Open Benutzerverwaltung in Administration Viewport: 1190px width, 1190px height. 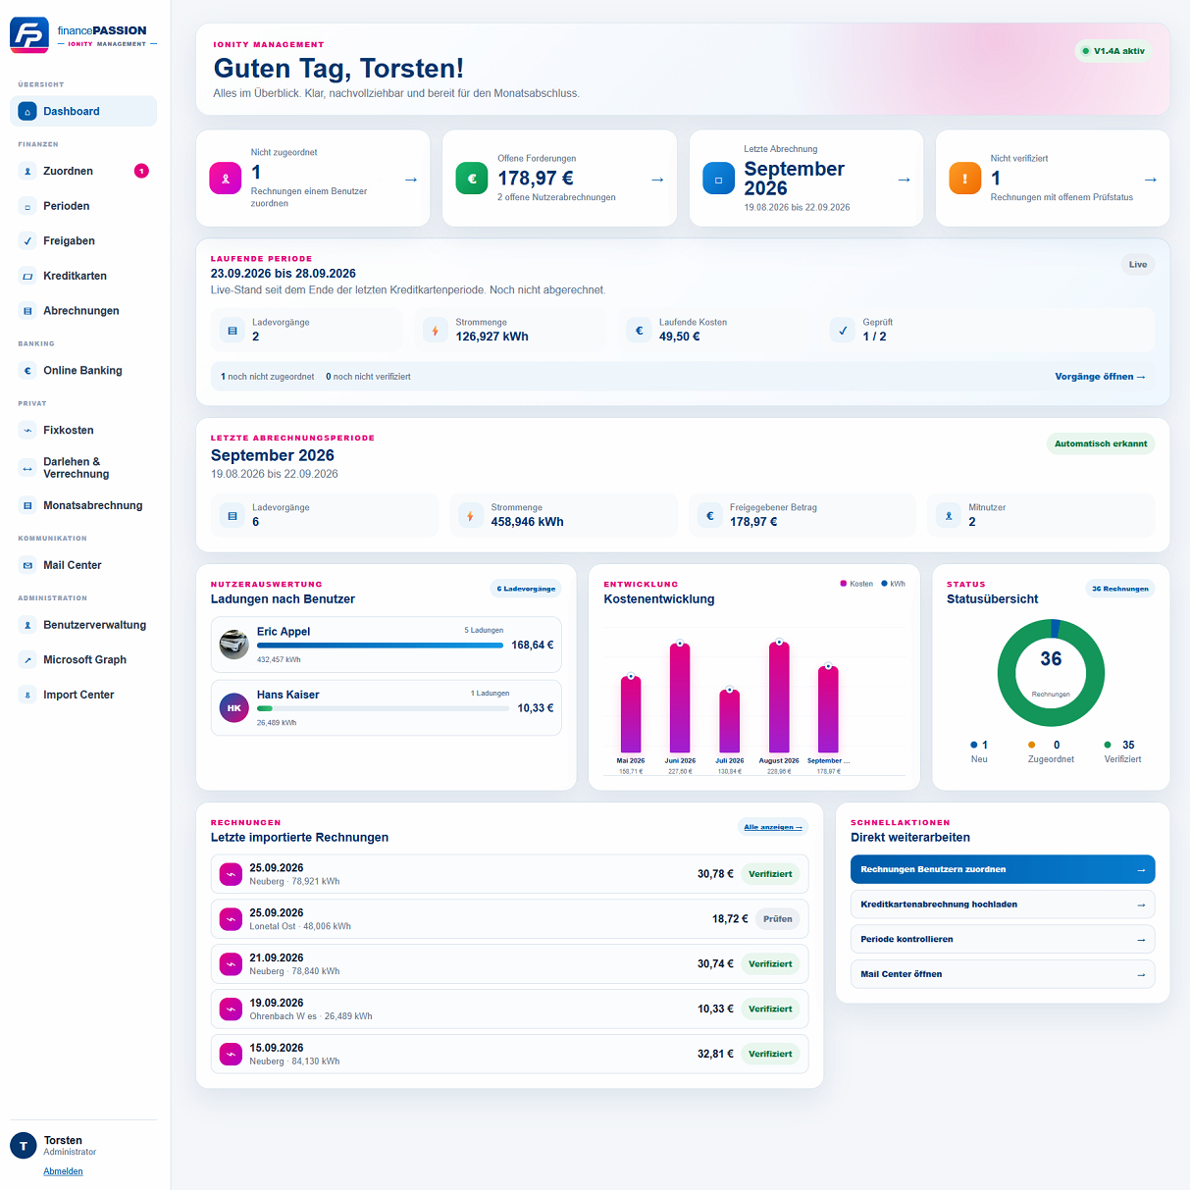(83, 626)
